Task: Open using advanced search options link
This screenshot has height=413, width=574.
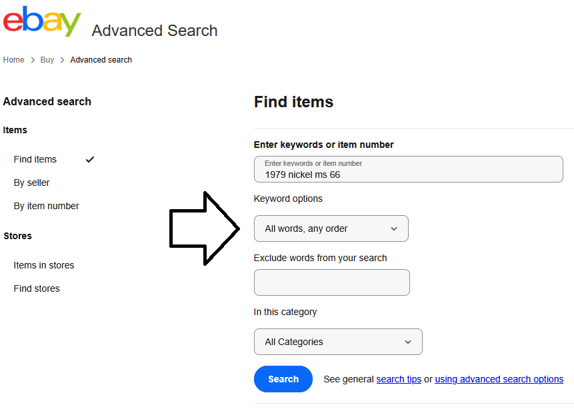Action: [x=499, y=379]
